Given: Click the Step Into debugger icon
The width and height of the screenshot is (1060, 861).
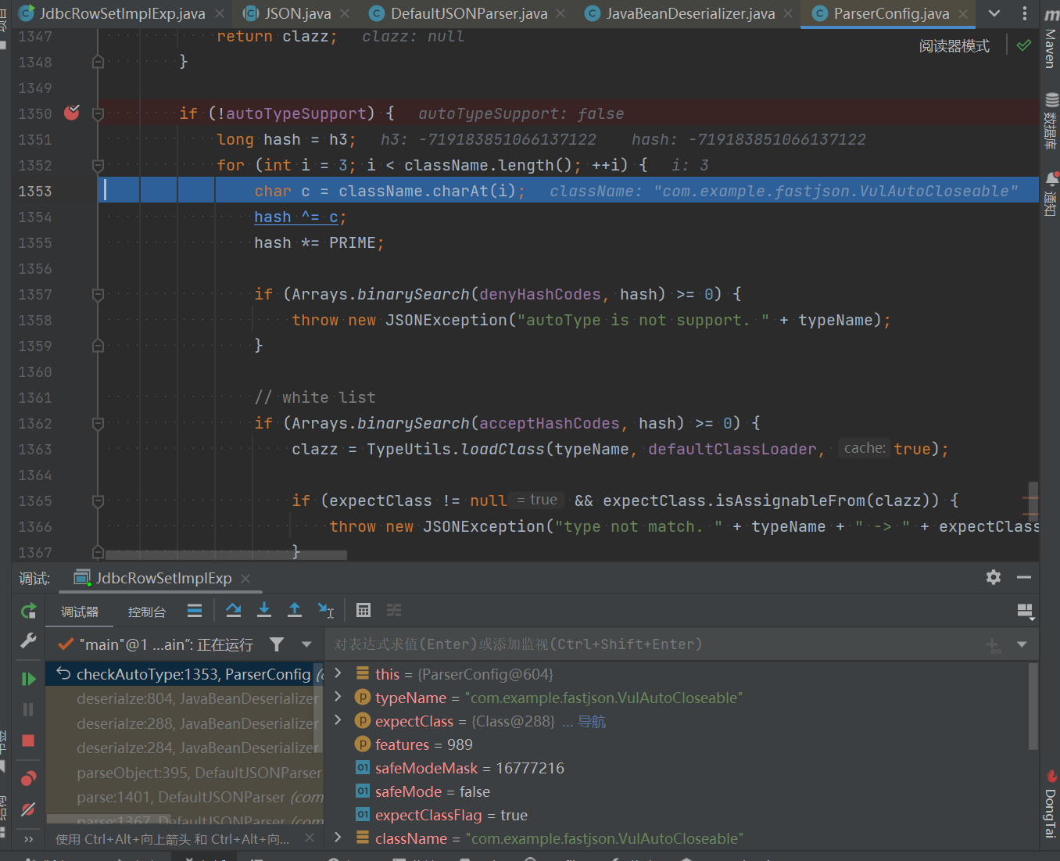Looking at the screenshot, I should tap(264, 610).
